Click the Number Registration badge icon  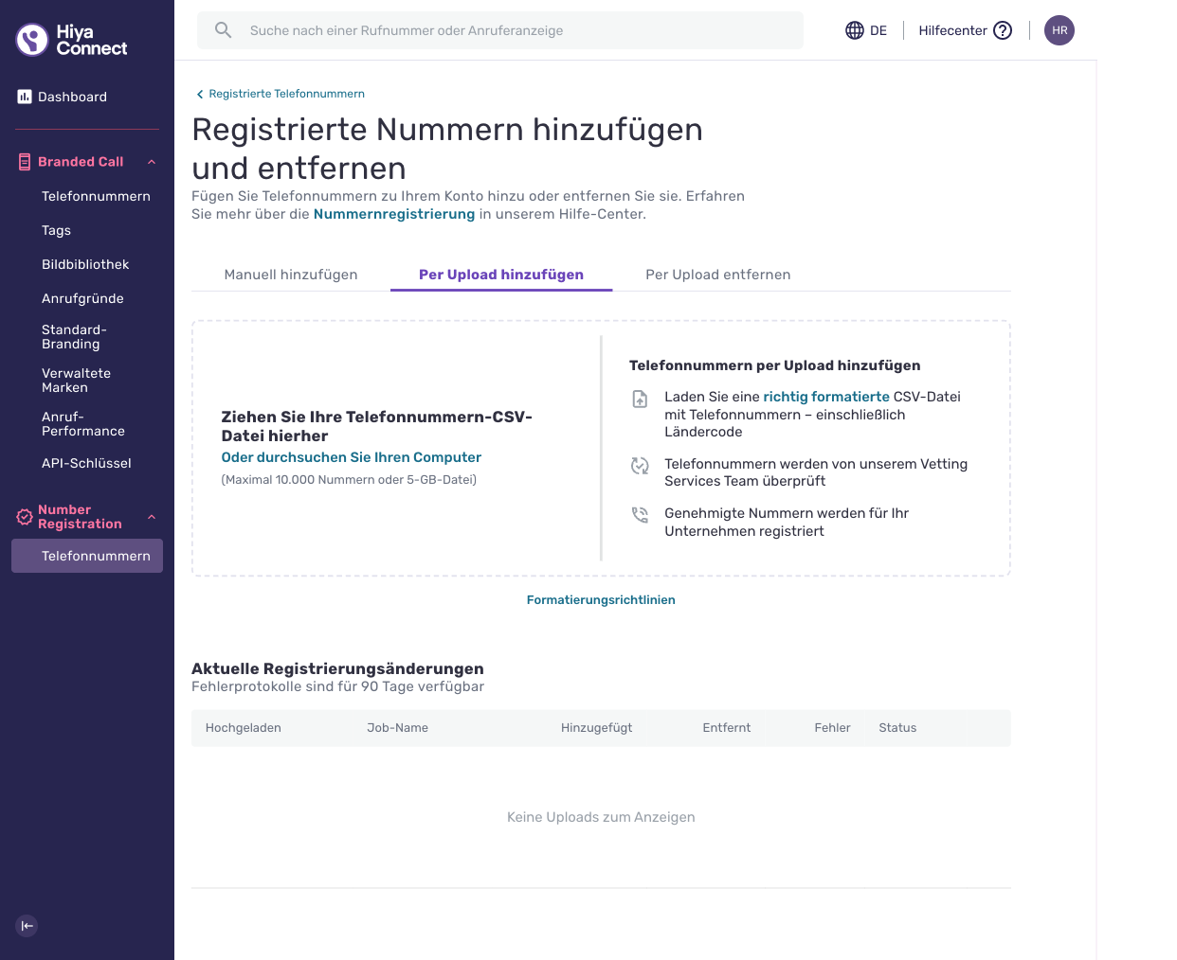coord(25,517)
